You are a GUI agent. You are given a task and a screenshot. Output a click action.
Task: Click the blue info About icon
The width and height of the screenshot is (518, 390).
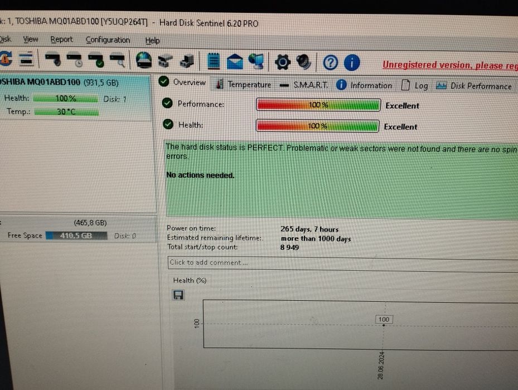click(x=352, y=62)
